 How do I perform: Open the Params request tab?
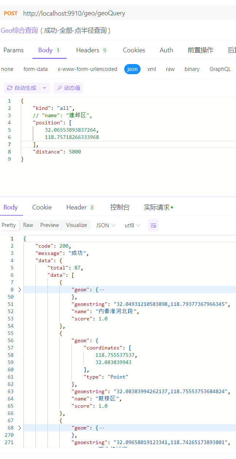[13, 50]
